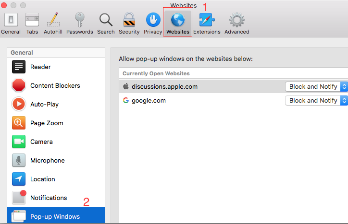Open pop-up setting dropdown for discussions.apple.com
Screen dimensions: 348x224
[x=316, y=86]
